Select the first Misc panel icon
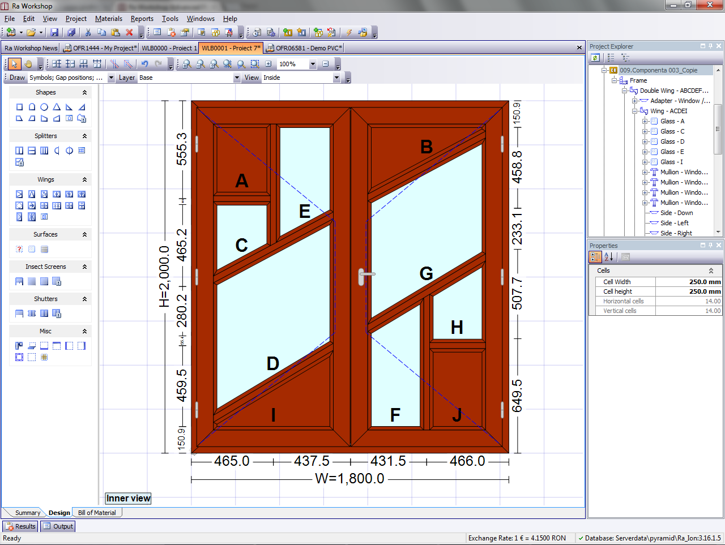Screen dimensions: 725x545 tap(19, 346)
